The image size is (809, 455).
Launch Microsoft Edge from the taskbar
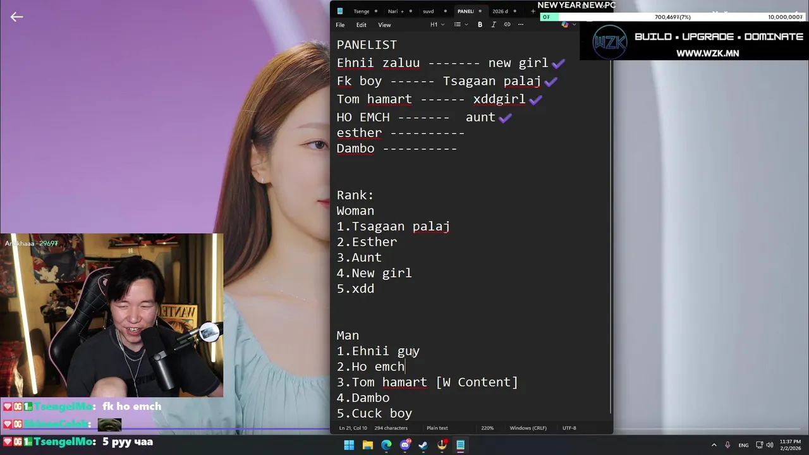click(x=386, y=445)
